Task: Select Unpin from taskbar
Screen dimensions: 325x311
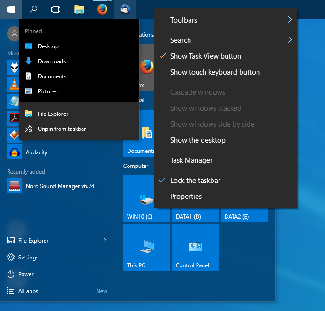Action: click(62, 129)
